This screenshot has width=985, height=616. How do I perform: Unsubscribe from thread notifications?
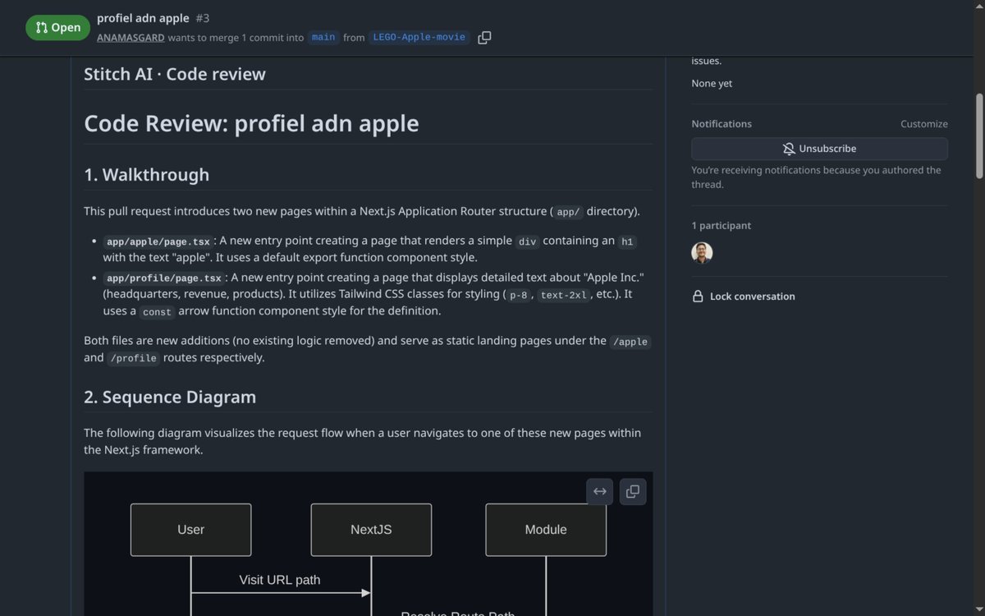[x=819, y=149]
